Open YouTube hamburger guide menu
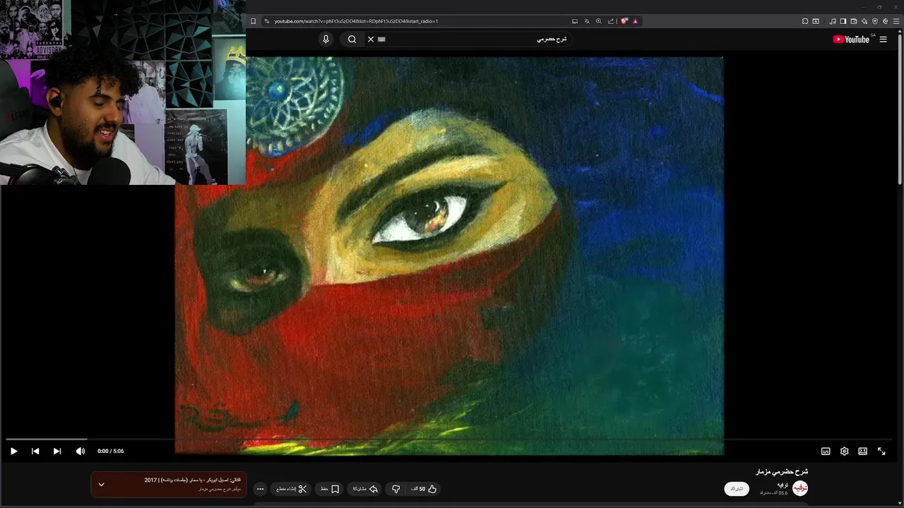Viewport: 904px width, 508px height. pos(883,40)
